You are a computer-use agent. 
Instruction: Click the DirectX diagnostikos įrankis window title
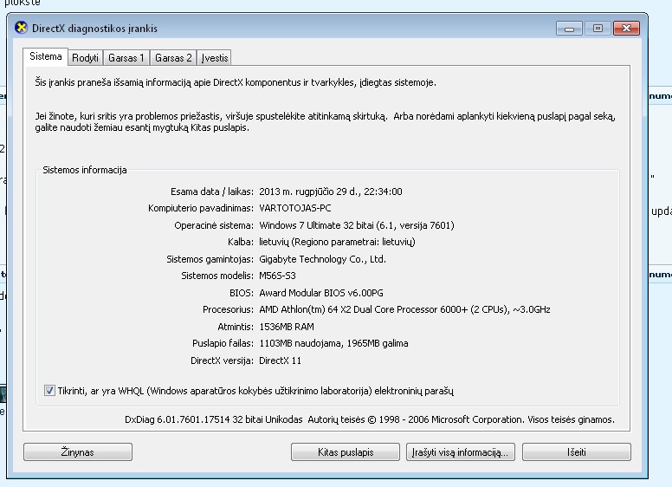(x=94, y=29)
